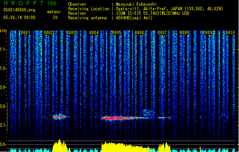Click the kHz axis label
Screen dimensions: 239x152
[x=3, y=31]
